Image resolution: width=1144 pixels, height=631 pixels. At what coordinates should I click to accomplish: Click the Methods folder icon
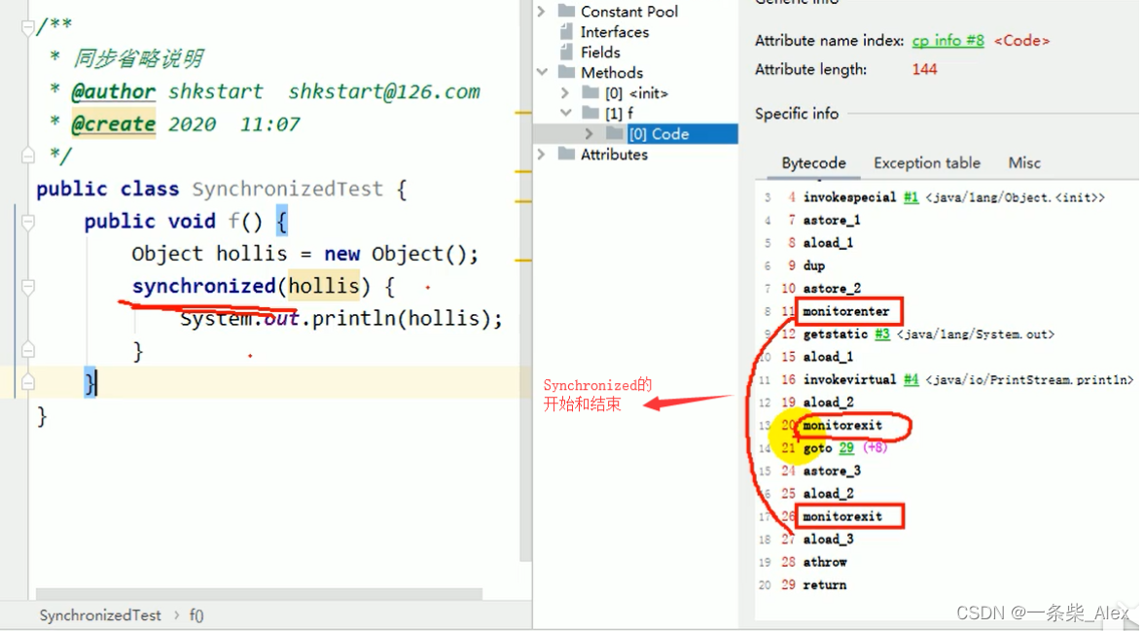(x=566, y=72)
